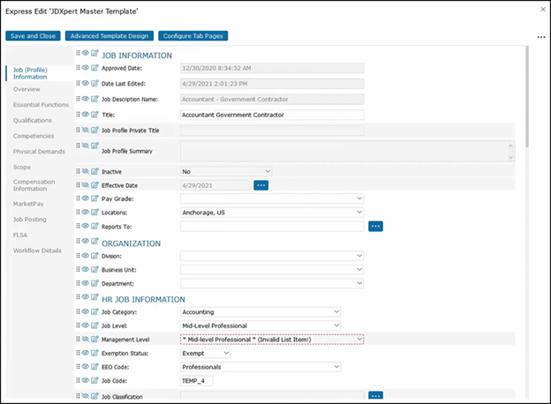Click the edit icon next to Job Category
Image resolution: width=551 pixels, height=404 pixels.
pyautogui.click(x=94, y=311)
